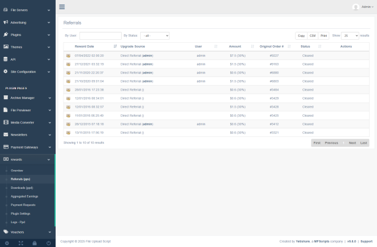Click the Newsletters envelope icon
Image resolution: width=377 pixels, height=247 pixels.
tap(6, 135)
